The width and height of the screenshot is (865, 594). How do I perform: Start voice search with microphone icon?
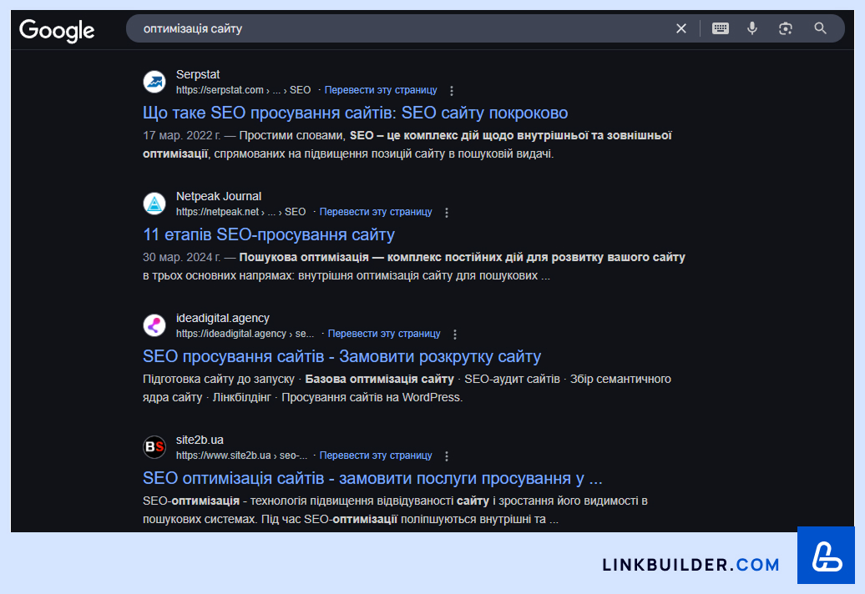click(x=752, y=28)
